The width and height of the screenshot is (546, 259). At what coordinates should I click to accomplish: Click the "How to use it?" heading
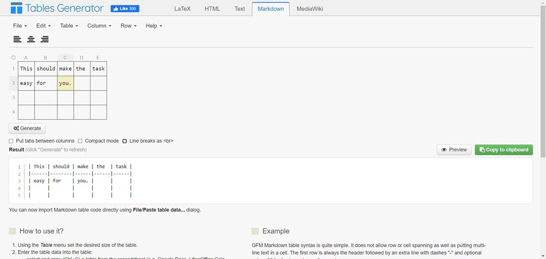(41, 231)
